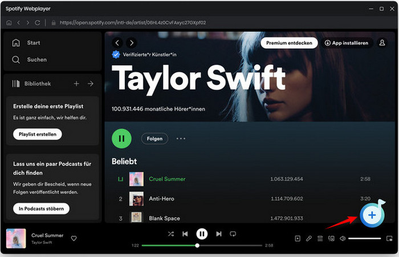This screenshot has height=257, width=399.
Task: Click now-playing album cover in bottom bar
Action: click(16, 238)
